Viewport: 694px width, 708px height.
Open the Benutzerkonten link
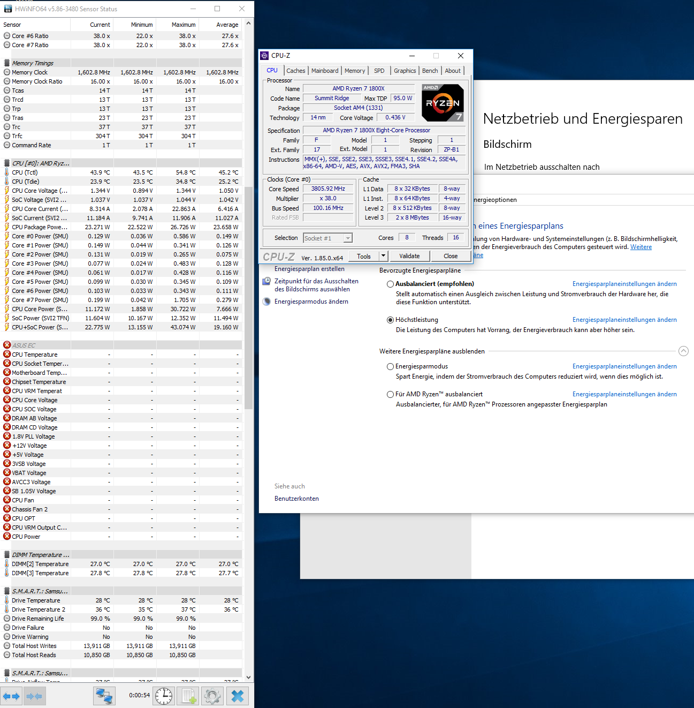point(296,499)
